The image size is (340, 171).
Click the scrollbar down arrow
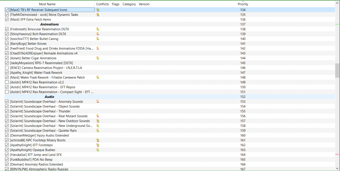337,168
